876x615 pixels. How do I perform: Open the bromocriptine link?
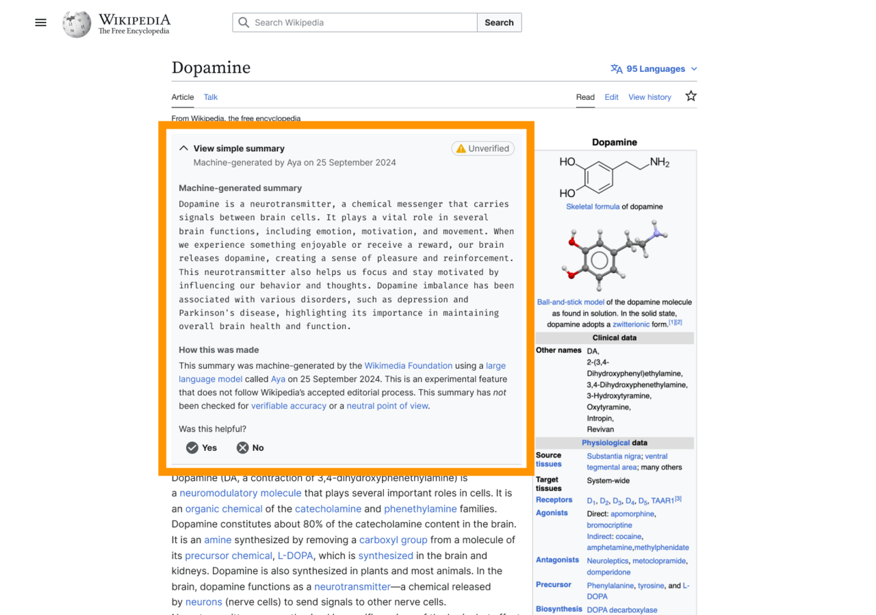(609, 525)
